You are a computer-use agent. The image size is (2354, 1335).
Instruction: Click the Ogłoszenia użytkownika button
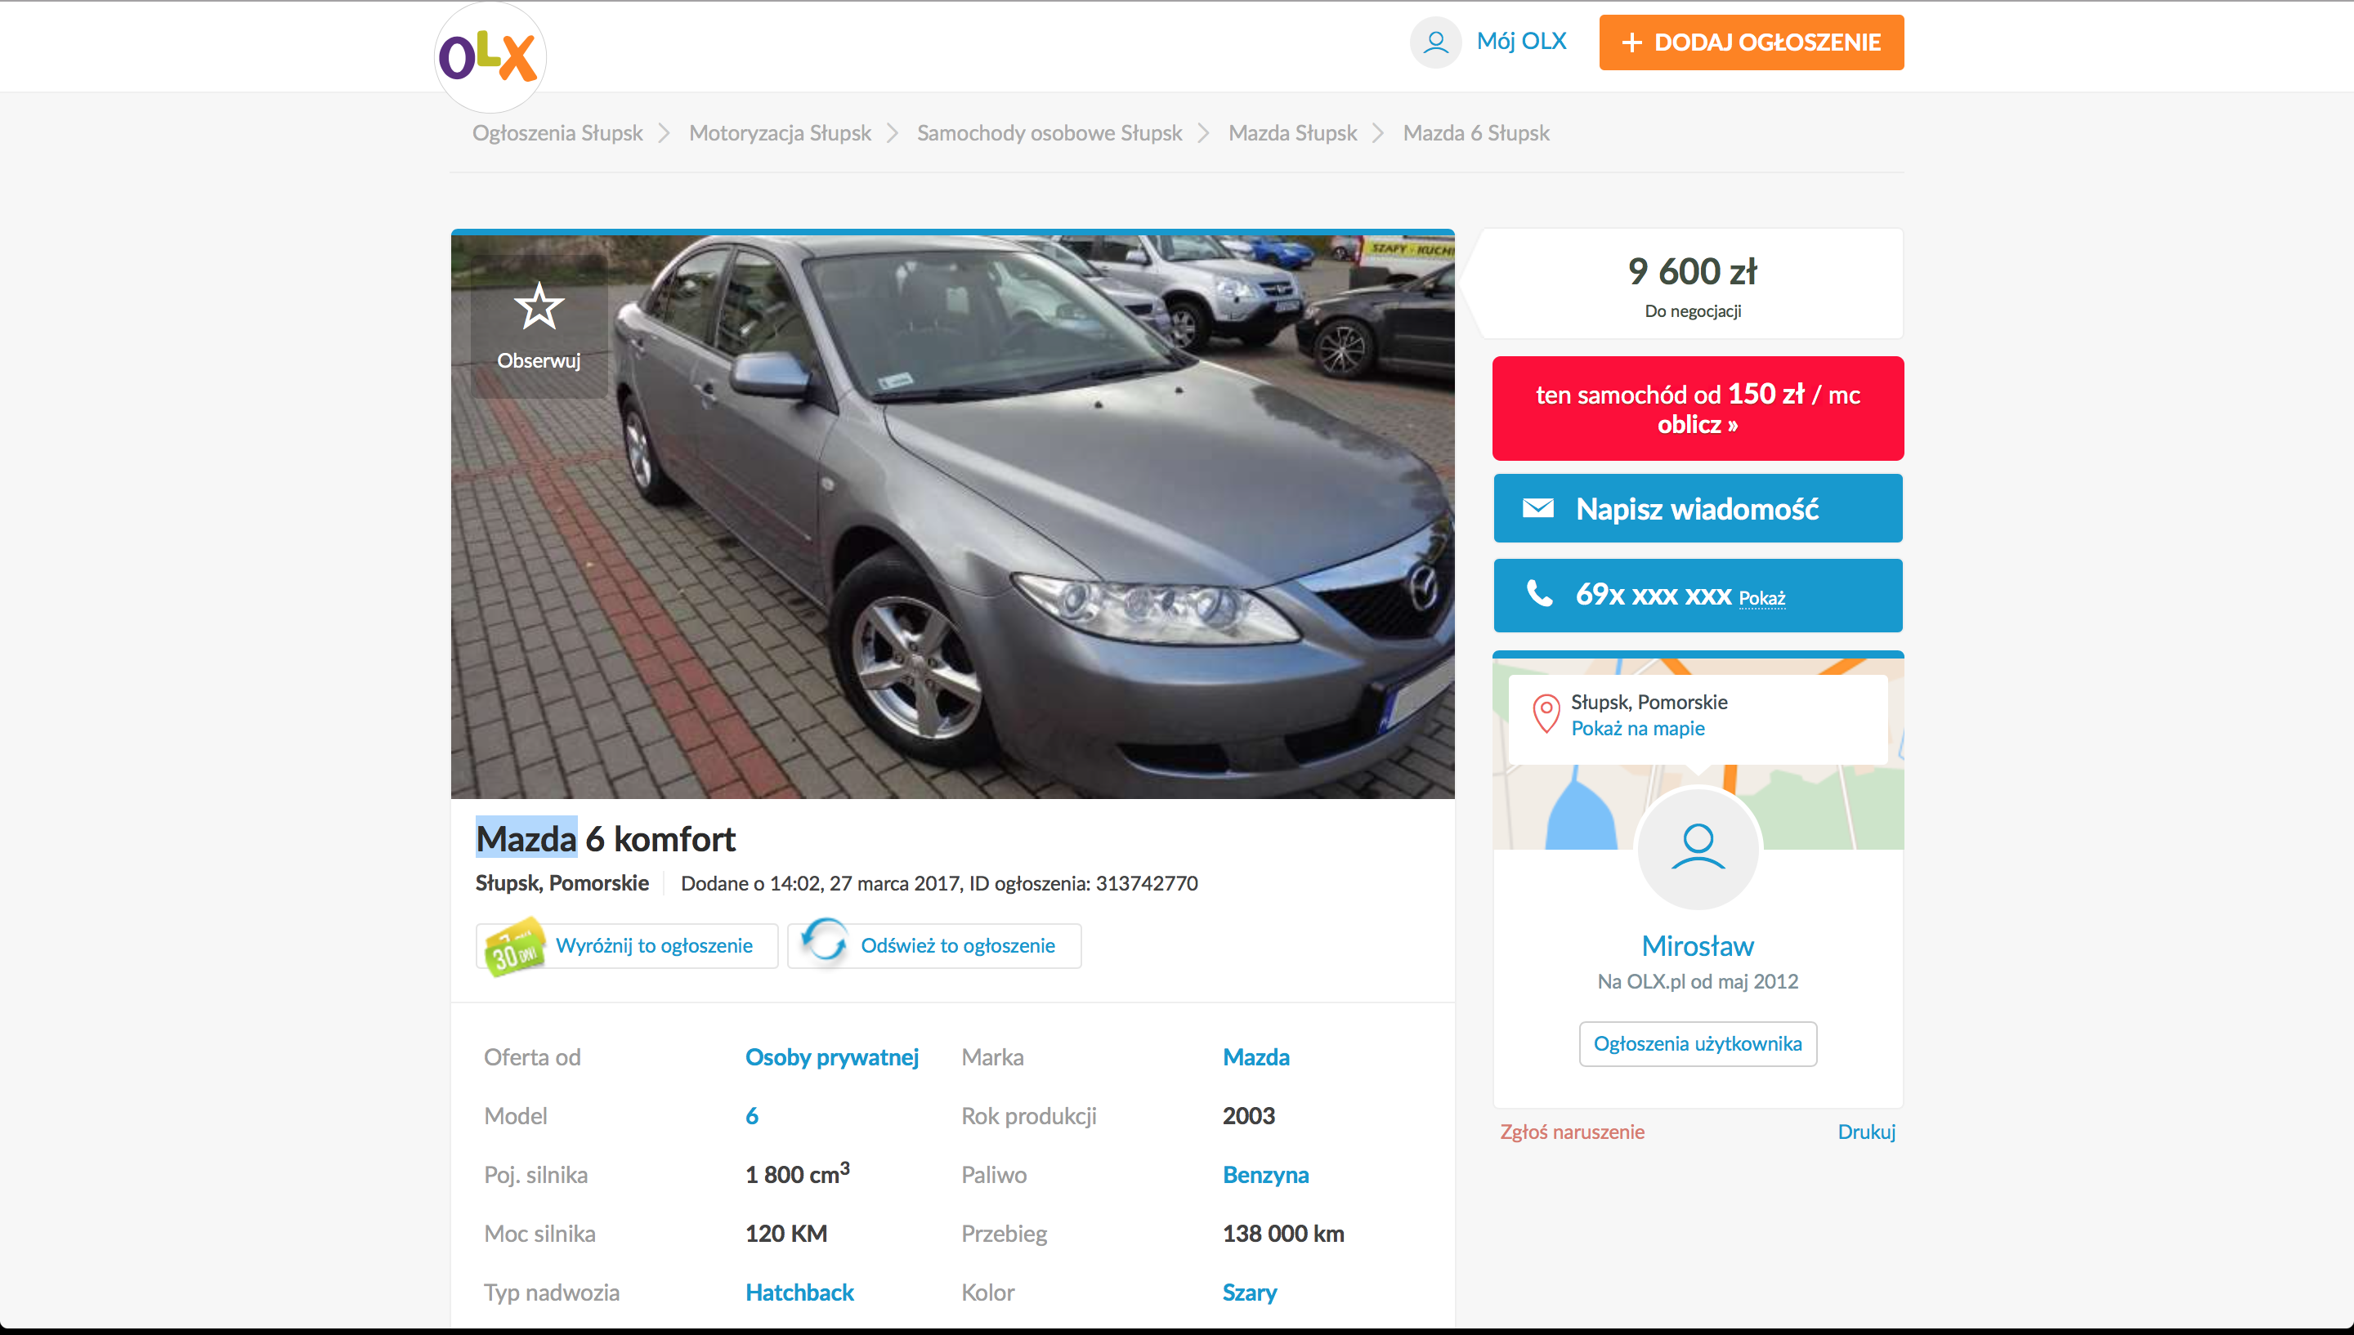click(x=1698, y=1043)
